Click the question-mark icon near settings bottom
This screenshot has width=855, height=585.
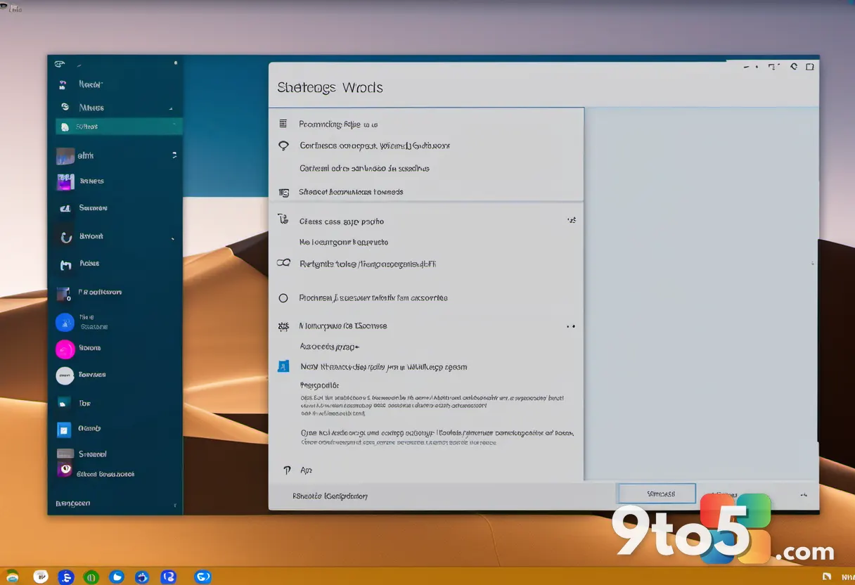[286, 470]
